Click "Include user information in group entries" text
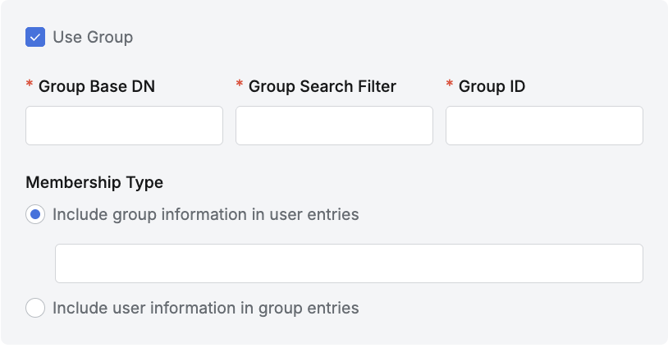 (206, 309)
